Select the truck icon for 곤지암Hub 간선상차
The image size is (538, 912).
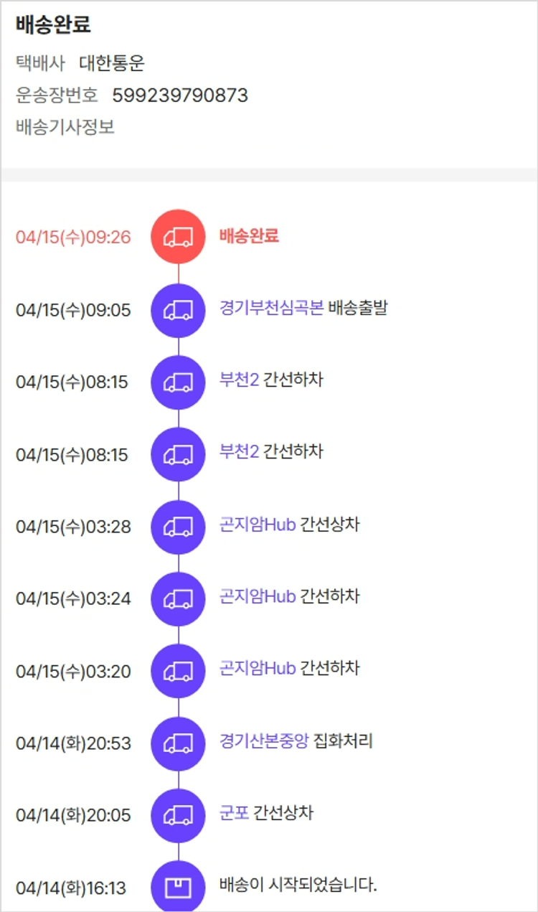178,527
